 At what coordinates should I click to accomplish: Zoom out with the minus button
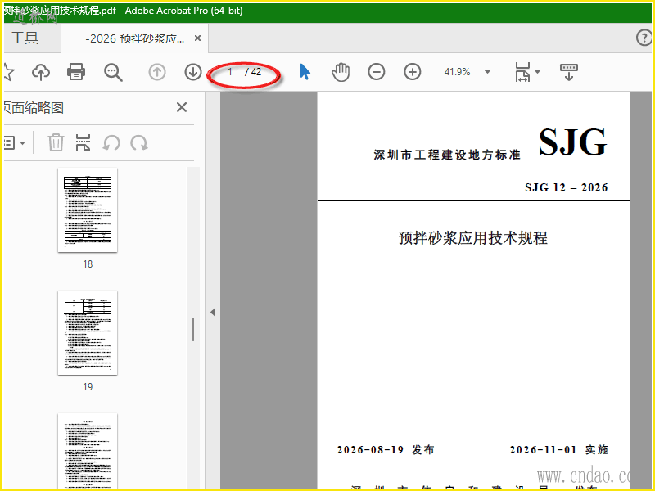tap(377, 72)
